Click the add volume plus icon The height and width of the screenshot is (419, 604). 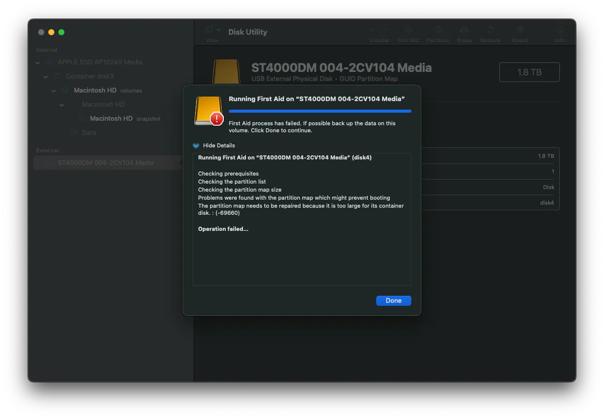coord(372,30)
